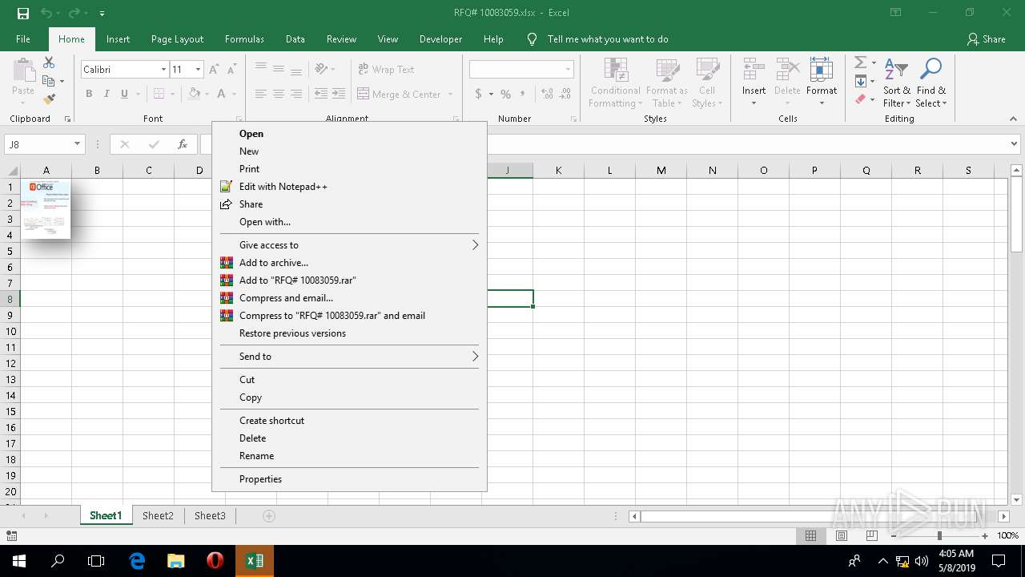Click the Share button
Screen dimensions: 1025x577
click(x=986, y=39)
